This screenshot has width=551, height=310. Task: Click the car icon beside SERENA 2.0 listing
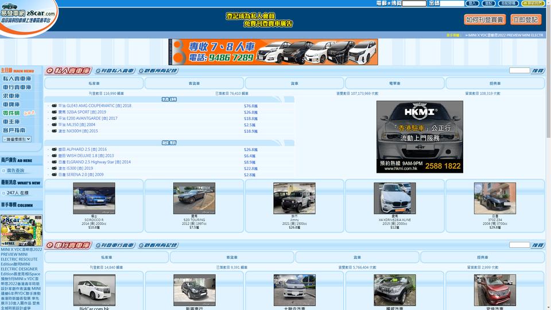pos(54,175)
